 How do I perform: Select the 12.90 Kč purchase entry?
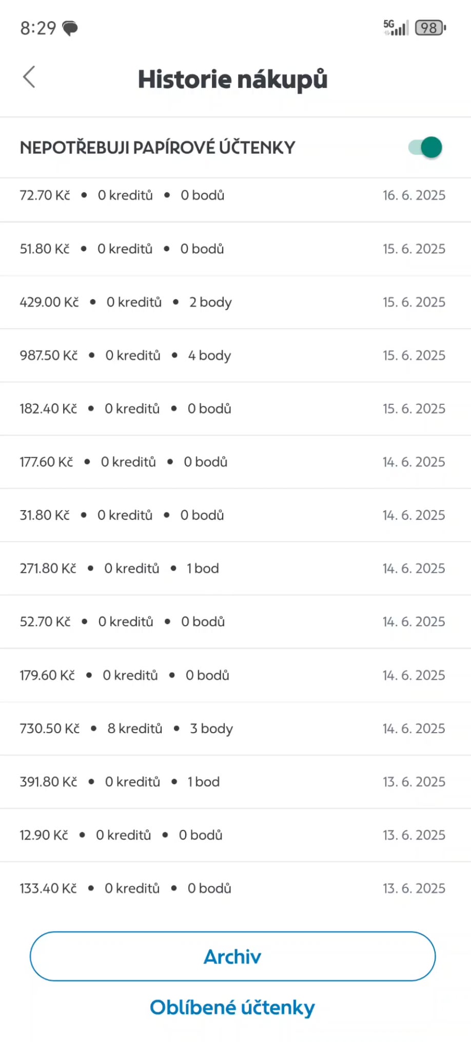[x=235, y=835]
